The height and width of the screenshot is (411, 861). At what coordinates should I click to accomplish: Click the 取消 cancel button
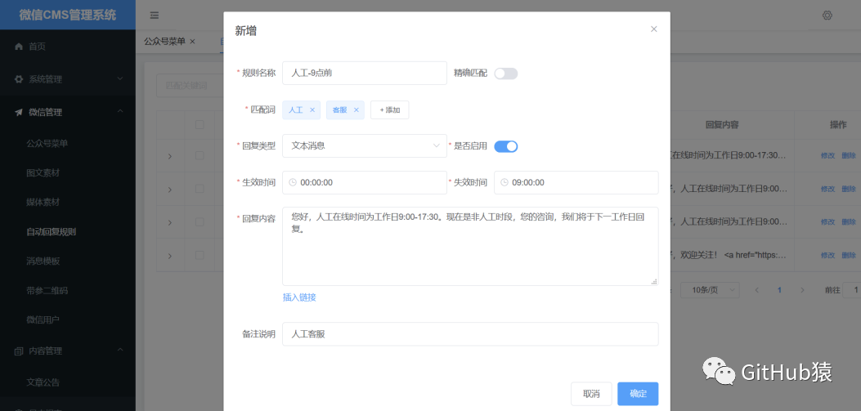(591, 394)
